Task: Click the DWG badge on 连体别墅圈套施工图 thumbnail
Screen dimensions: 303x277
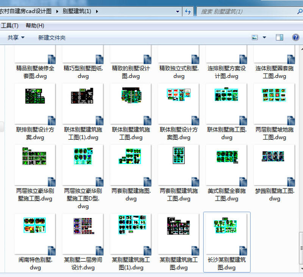Action: pyautogui.click(x=291, y=59)
